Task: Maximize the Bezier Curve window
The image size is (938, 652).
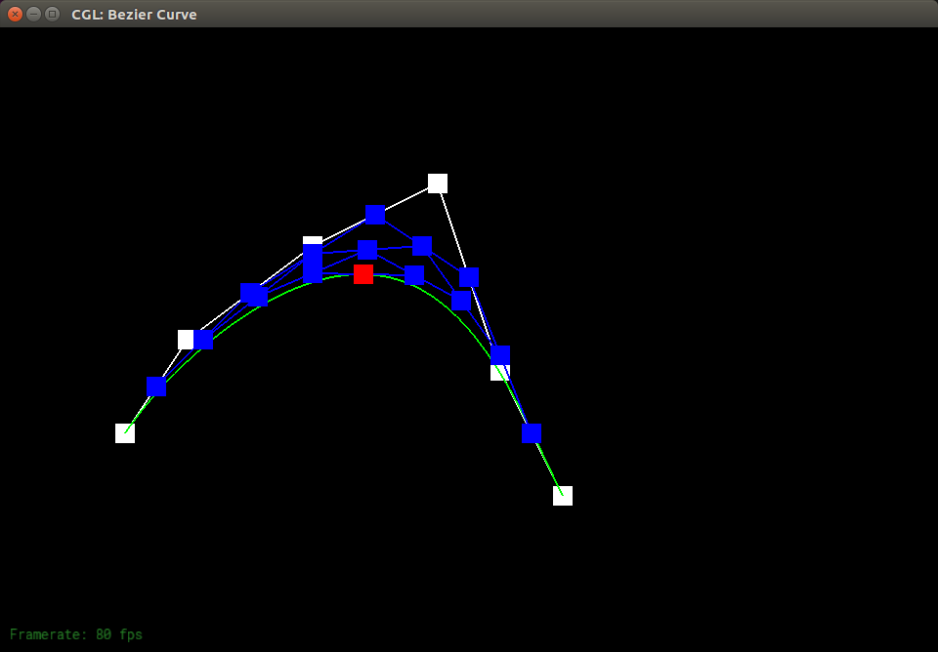Action: click(53, 15)
